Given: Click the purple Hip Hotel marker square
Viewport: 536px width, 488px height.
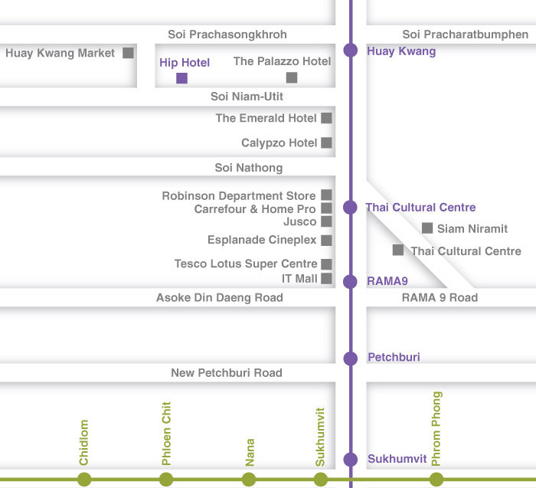Looking at the screenshot, I should coord(182,78).
